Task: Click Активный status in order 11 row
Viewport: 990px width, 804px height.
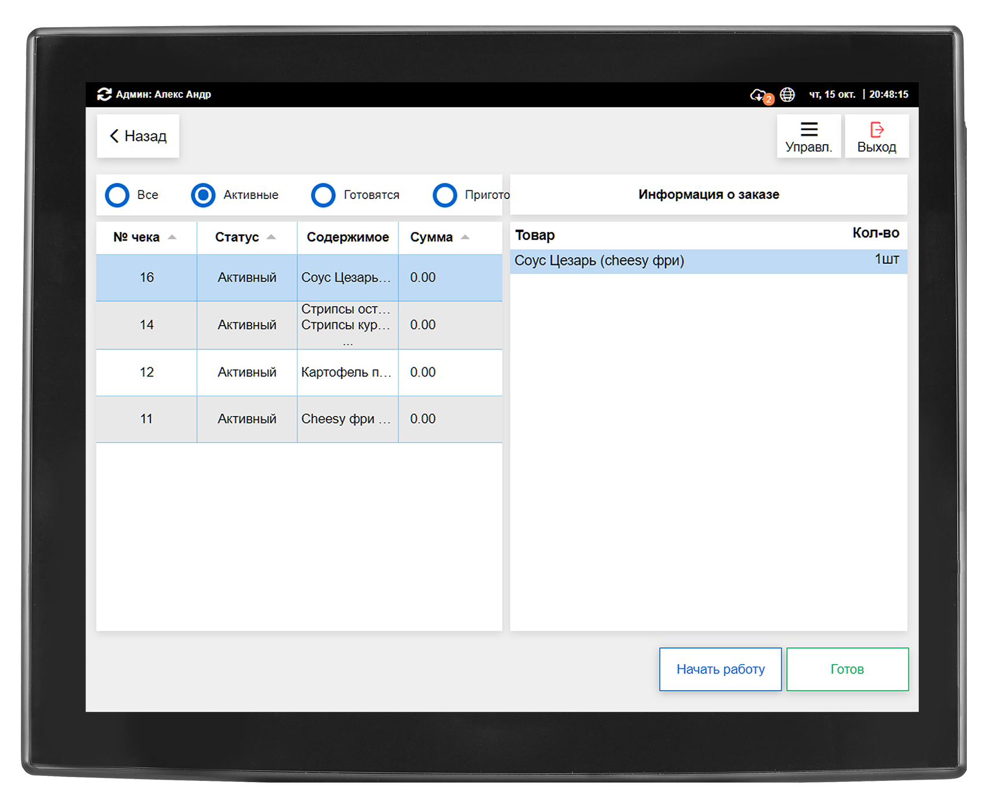Action: 247,419
